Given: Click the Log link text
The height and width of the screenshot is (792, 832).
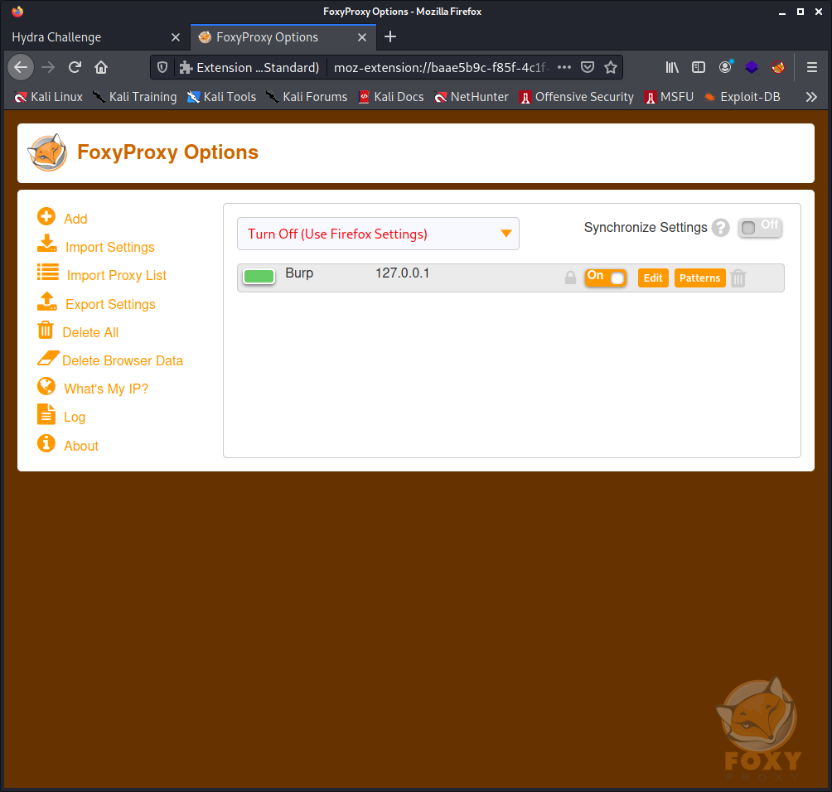Looking at the screenshot, I should tap(75, 418).
